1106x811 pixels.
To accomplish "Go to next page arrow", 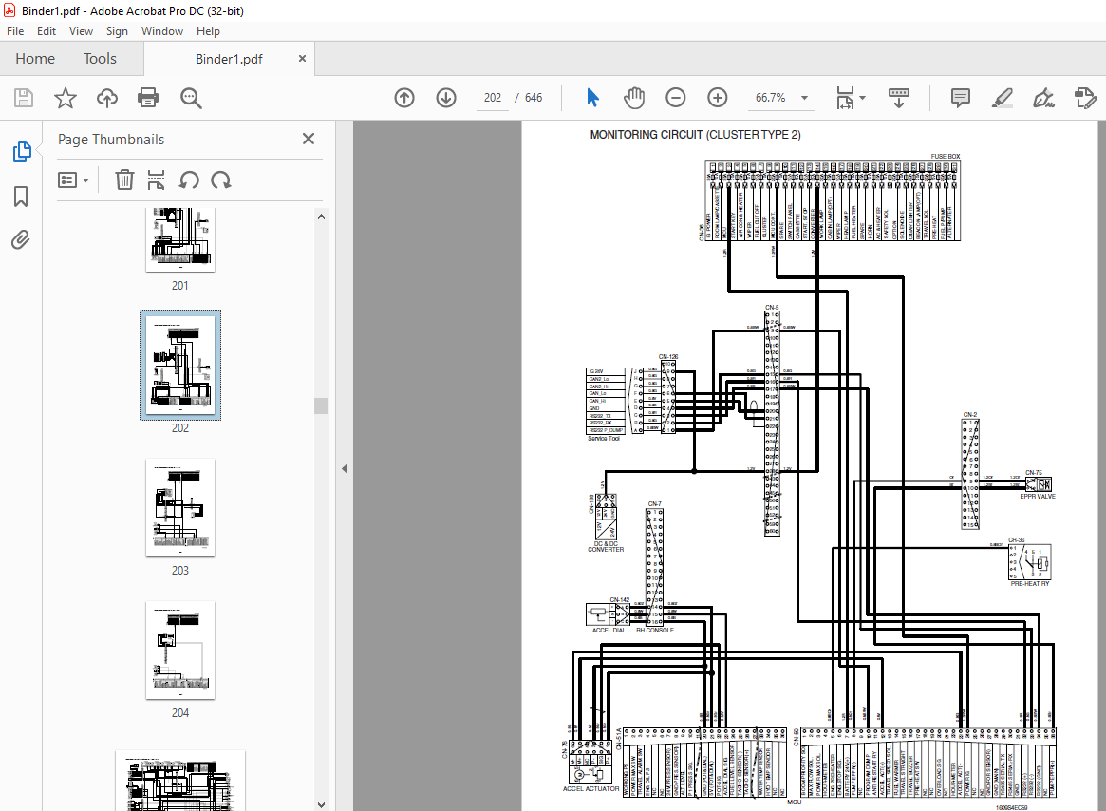I will pyautogui.click(x=446, y=98).
